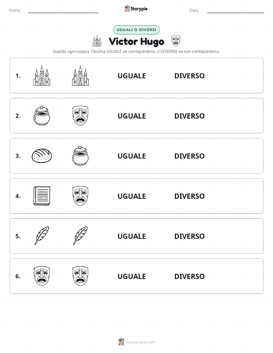This screenshot has width=273, height=353.
Task: Click the pot icon in row 3
Action: tap(80, 156)
